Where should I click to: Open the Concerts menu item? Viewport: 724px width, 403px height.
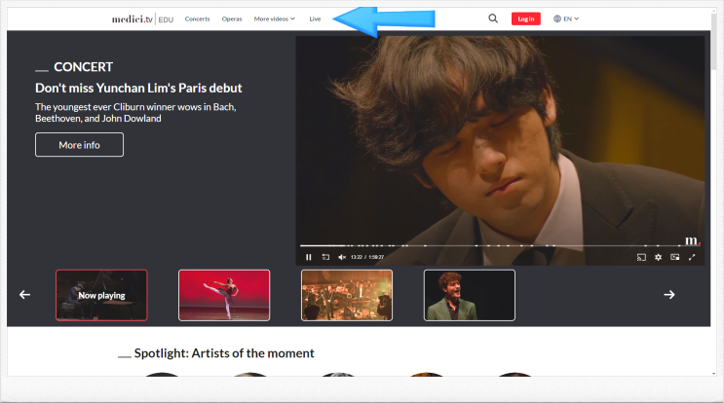pos(197,18)
